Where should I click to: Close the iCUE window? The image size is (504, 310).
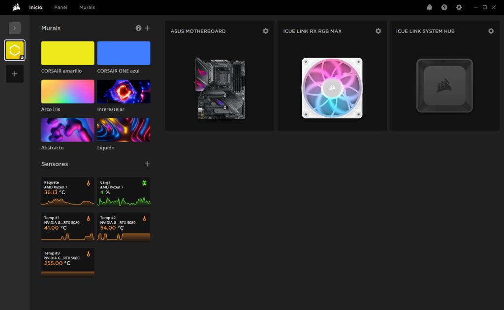494,7
